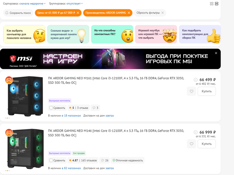Open the 'в 18 магазинах' availability link
The width and height of the screenshot is (234, 175).
tap(71, 116)
